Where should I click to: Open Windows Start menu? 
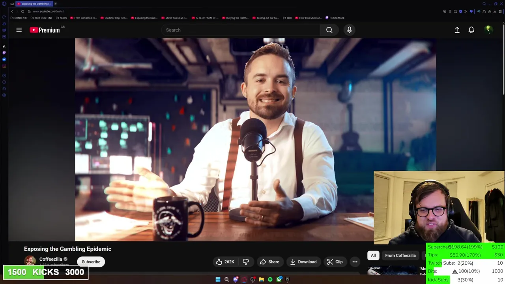pos(218,279)
